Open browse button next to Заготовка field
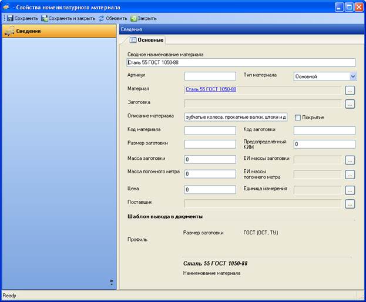Viewport: 366px width, 302px height. [350, 104]
